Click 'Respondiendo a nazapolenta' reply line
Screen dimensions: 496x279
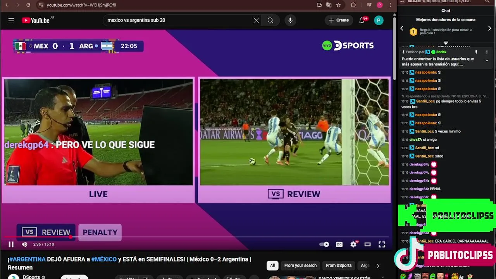point(445,96)
